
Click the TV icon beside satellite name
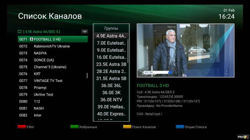19,32
